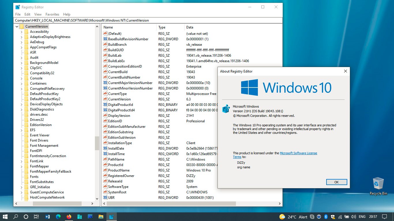This screenshot has height=221, width=394.
Task: Click the Type column header
Action: coord(170,27)
